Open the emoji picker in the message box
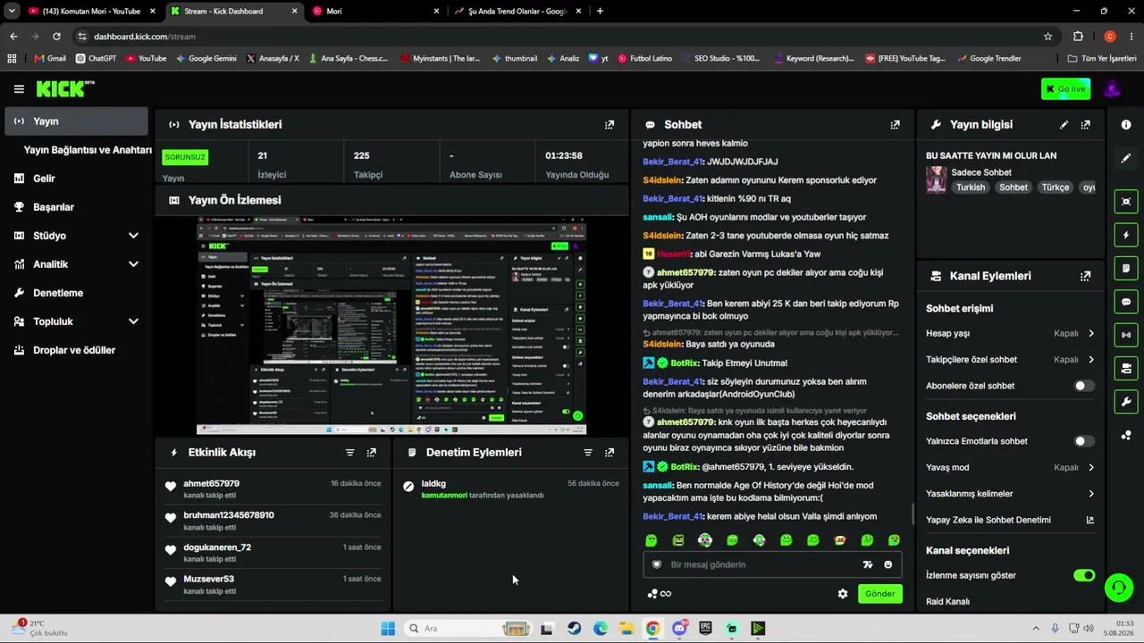The width and height of the screenshot is (1144, 643). pyautogui.click(x=887, y=565)
